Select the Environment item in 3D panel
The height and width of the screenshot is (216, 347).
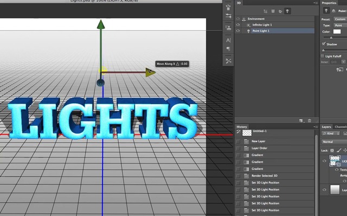[x=256, y=19]
